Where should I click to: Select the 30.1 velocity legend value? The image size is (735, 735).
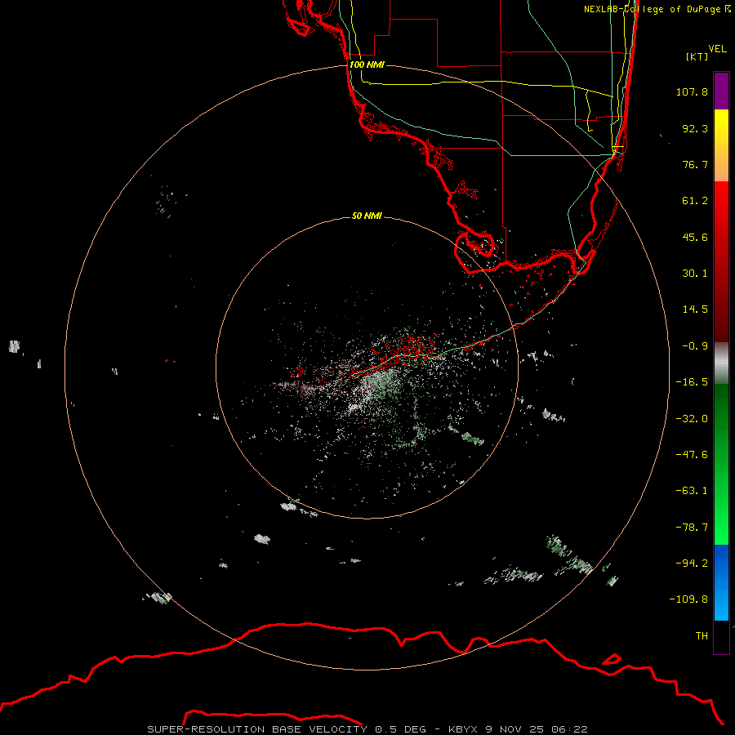point(695,274)
